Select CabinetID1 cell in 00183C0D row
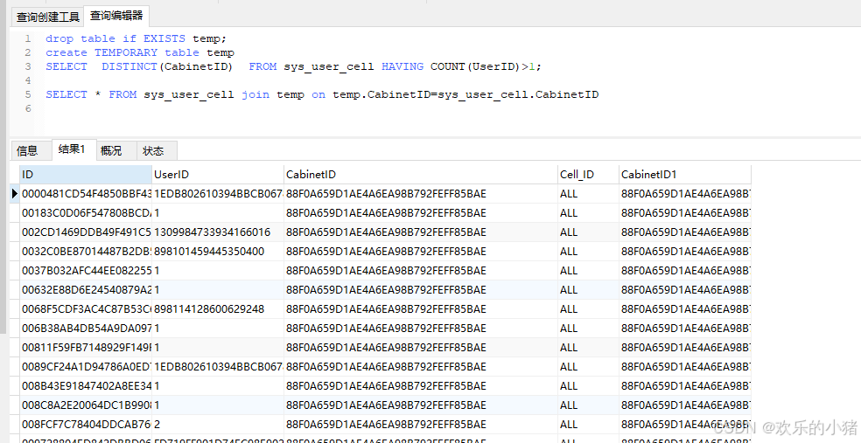This screenshot has width=861, height=443. [685, 212]
